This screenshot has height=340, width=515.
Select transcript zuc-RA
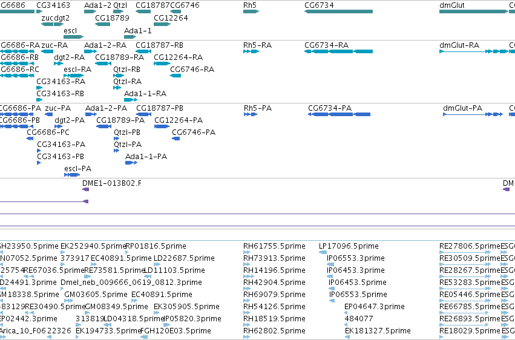point(47,51)
